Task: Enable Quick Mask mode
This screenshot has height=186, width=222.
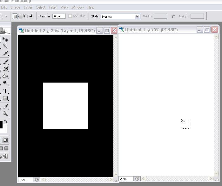Action: pyautogui.click(x=5, y=140)
